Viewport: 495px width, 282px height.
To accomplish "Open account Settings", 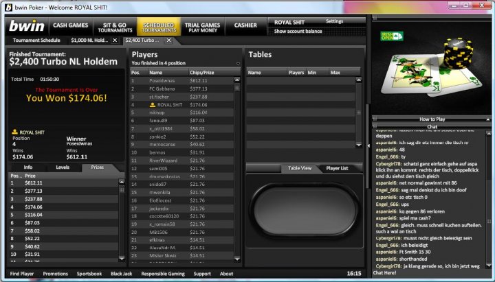I will (334, 21).
